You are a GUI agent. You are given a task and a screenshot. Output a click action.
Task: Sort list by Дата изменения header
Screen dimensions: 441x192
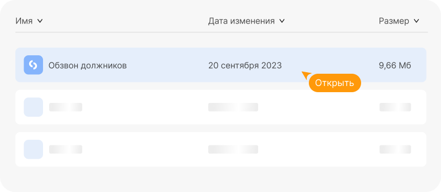(x=241, y=21)
